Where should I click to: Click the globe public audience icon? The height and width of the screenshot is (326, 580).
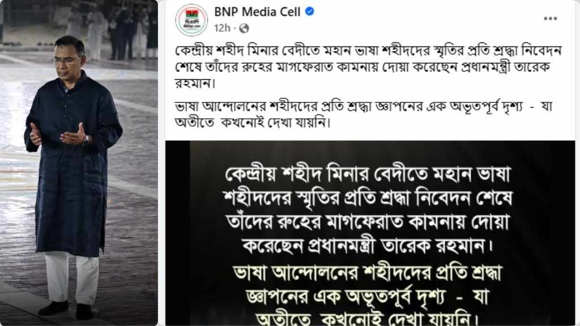pyautogui.click(x=244, y=28)
